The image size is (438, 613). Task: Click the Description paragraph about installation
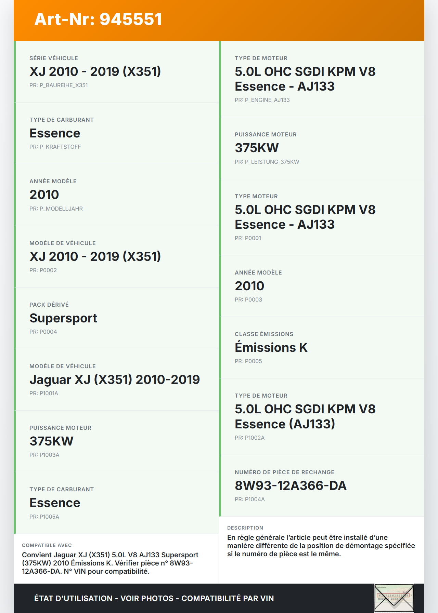[321, 546]
